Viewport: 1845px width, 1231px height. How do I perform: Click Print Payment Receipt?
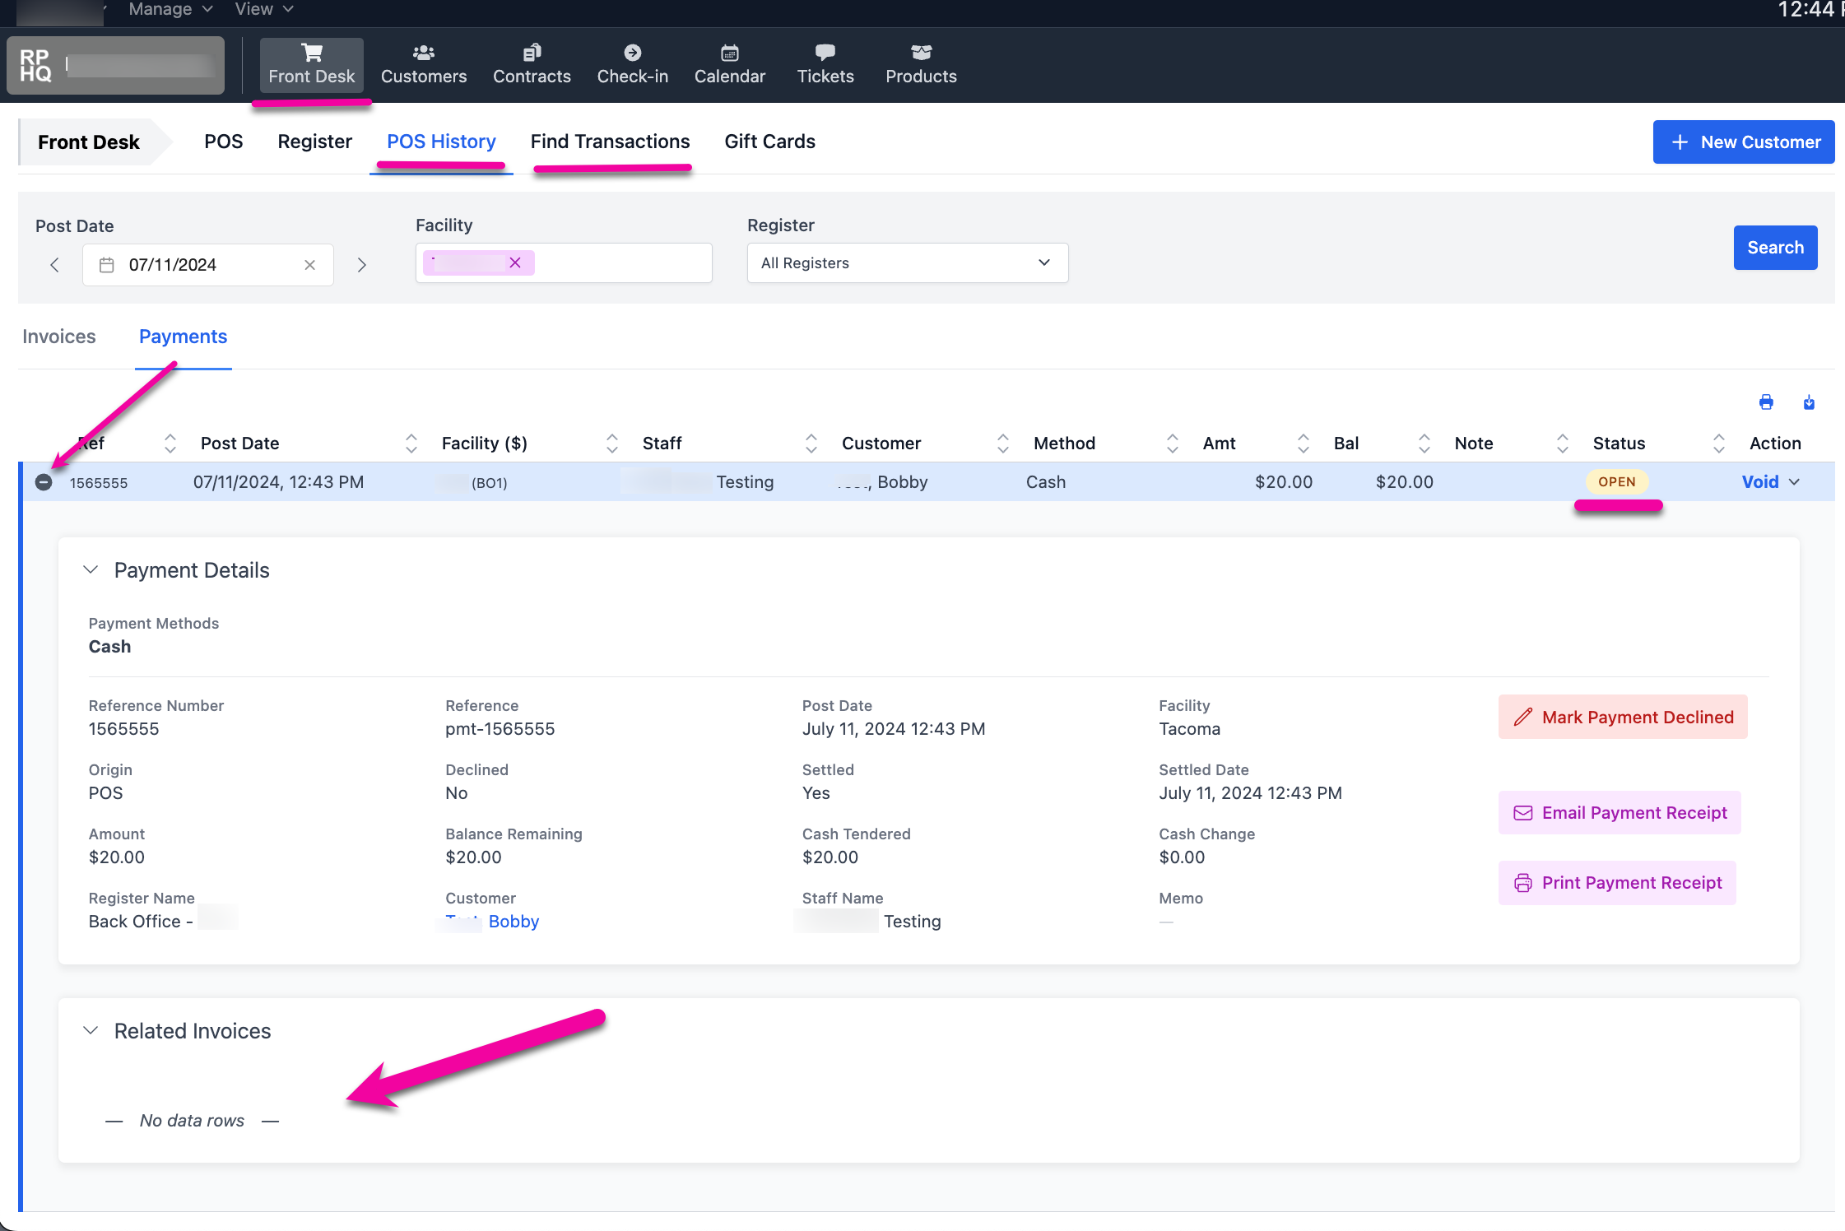pos(1617,883)
